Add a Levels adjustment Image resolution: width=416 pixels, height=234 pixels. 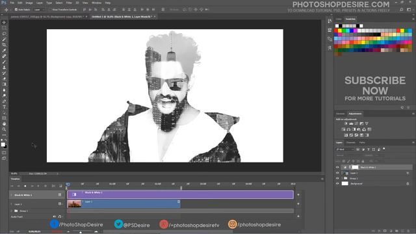tap(351, 123)
